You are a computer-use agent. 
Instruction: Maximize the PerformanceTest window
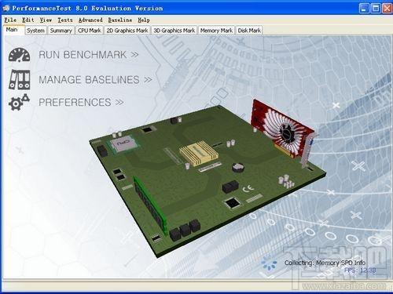point(376,8)
